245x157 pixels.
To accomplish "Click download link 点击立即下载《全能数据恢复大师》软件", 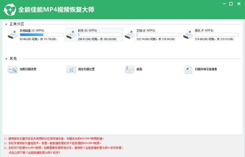I will tap(34, 153).
